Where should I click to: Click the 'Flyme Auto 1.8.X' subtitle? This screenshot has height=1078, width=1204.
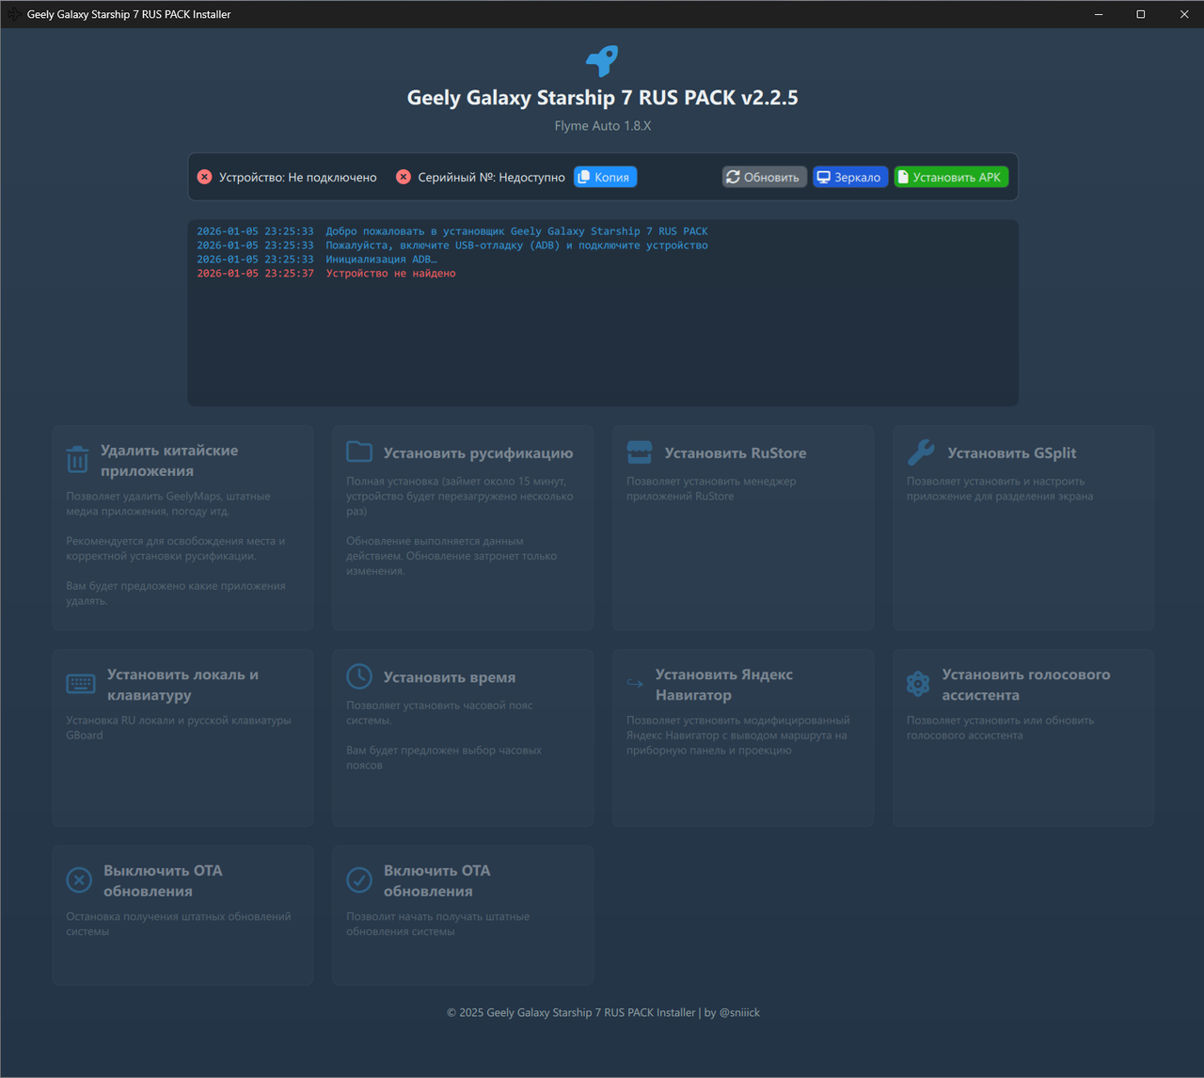[603, 125]
